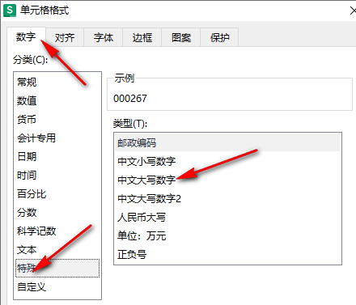Open the 字体 tab

[x=104, y=37]
